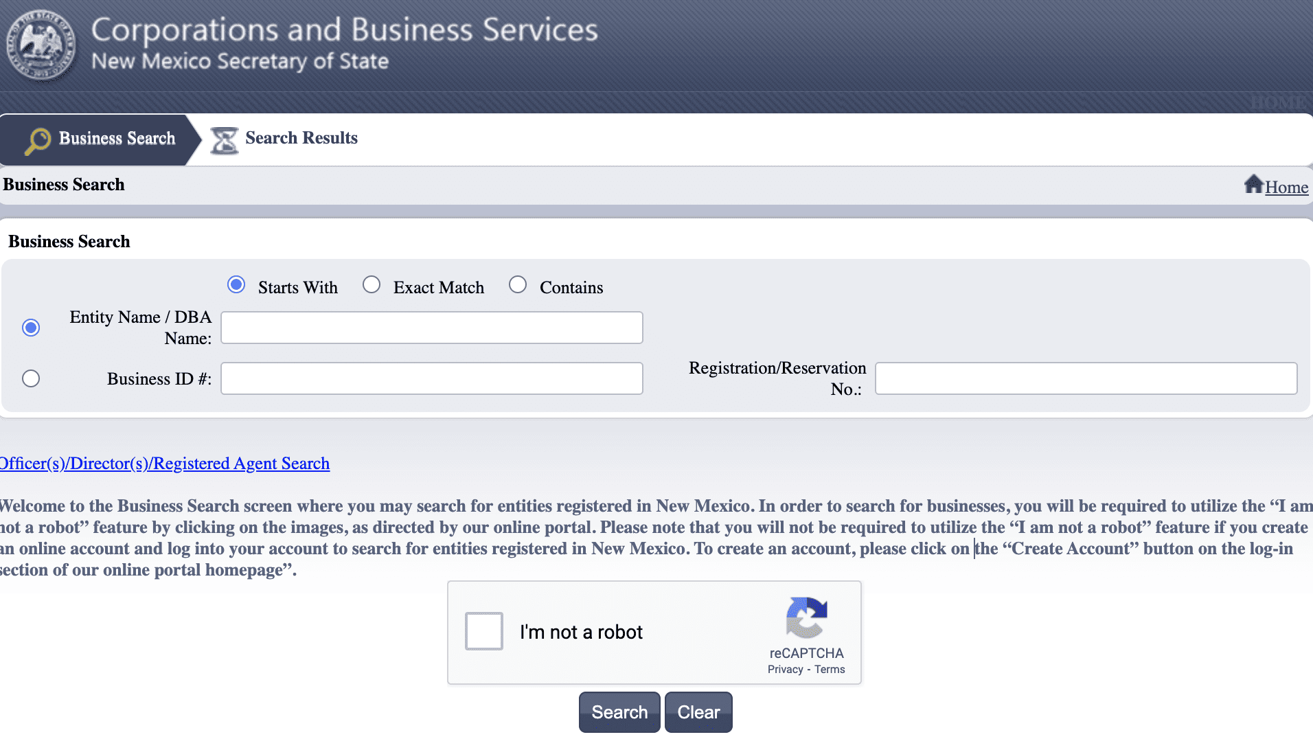Click the Entity Name / DBA Name field
The image size is (1313, 750).
(x=431, y=328)
